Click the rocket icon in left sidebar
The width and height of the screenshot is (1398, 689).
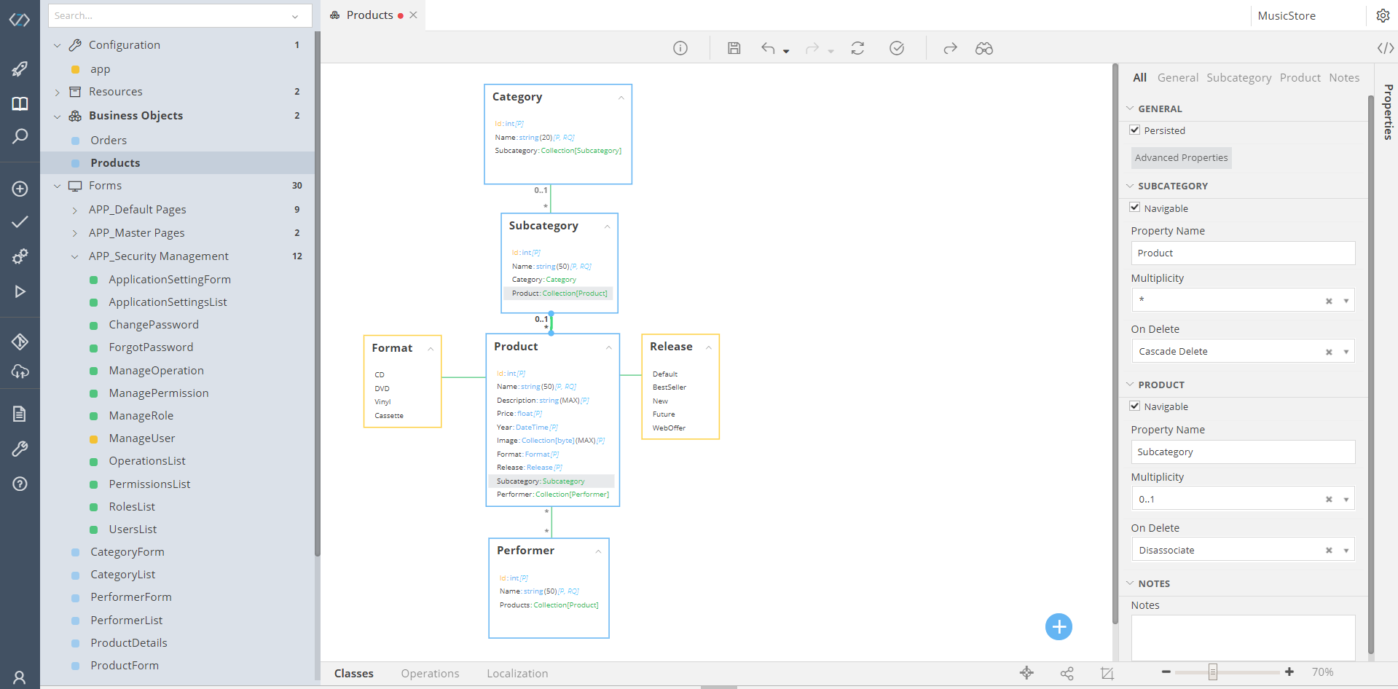(x=20, y=69)
